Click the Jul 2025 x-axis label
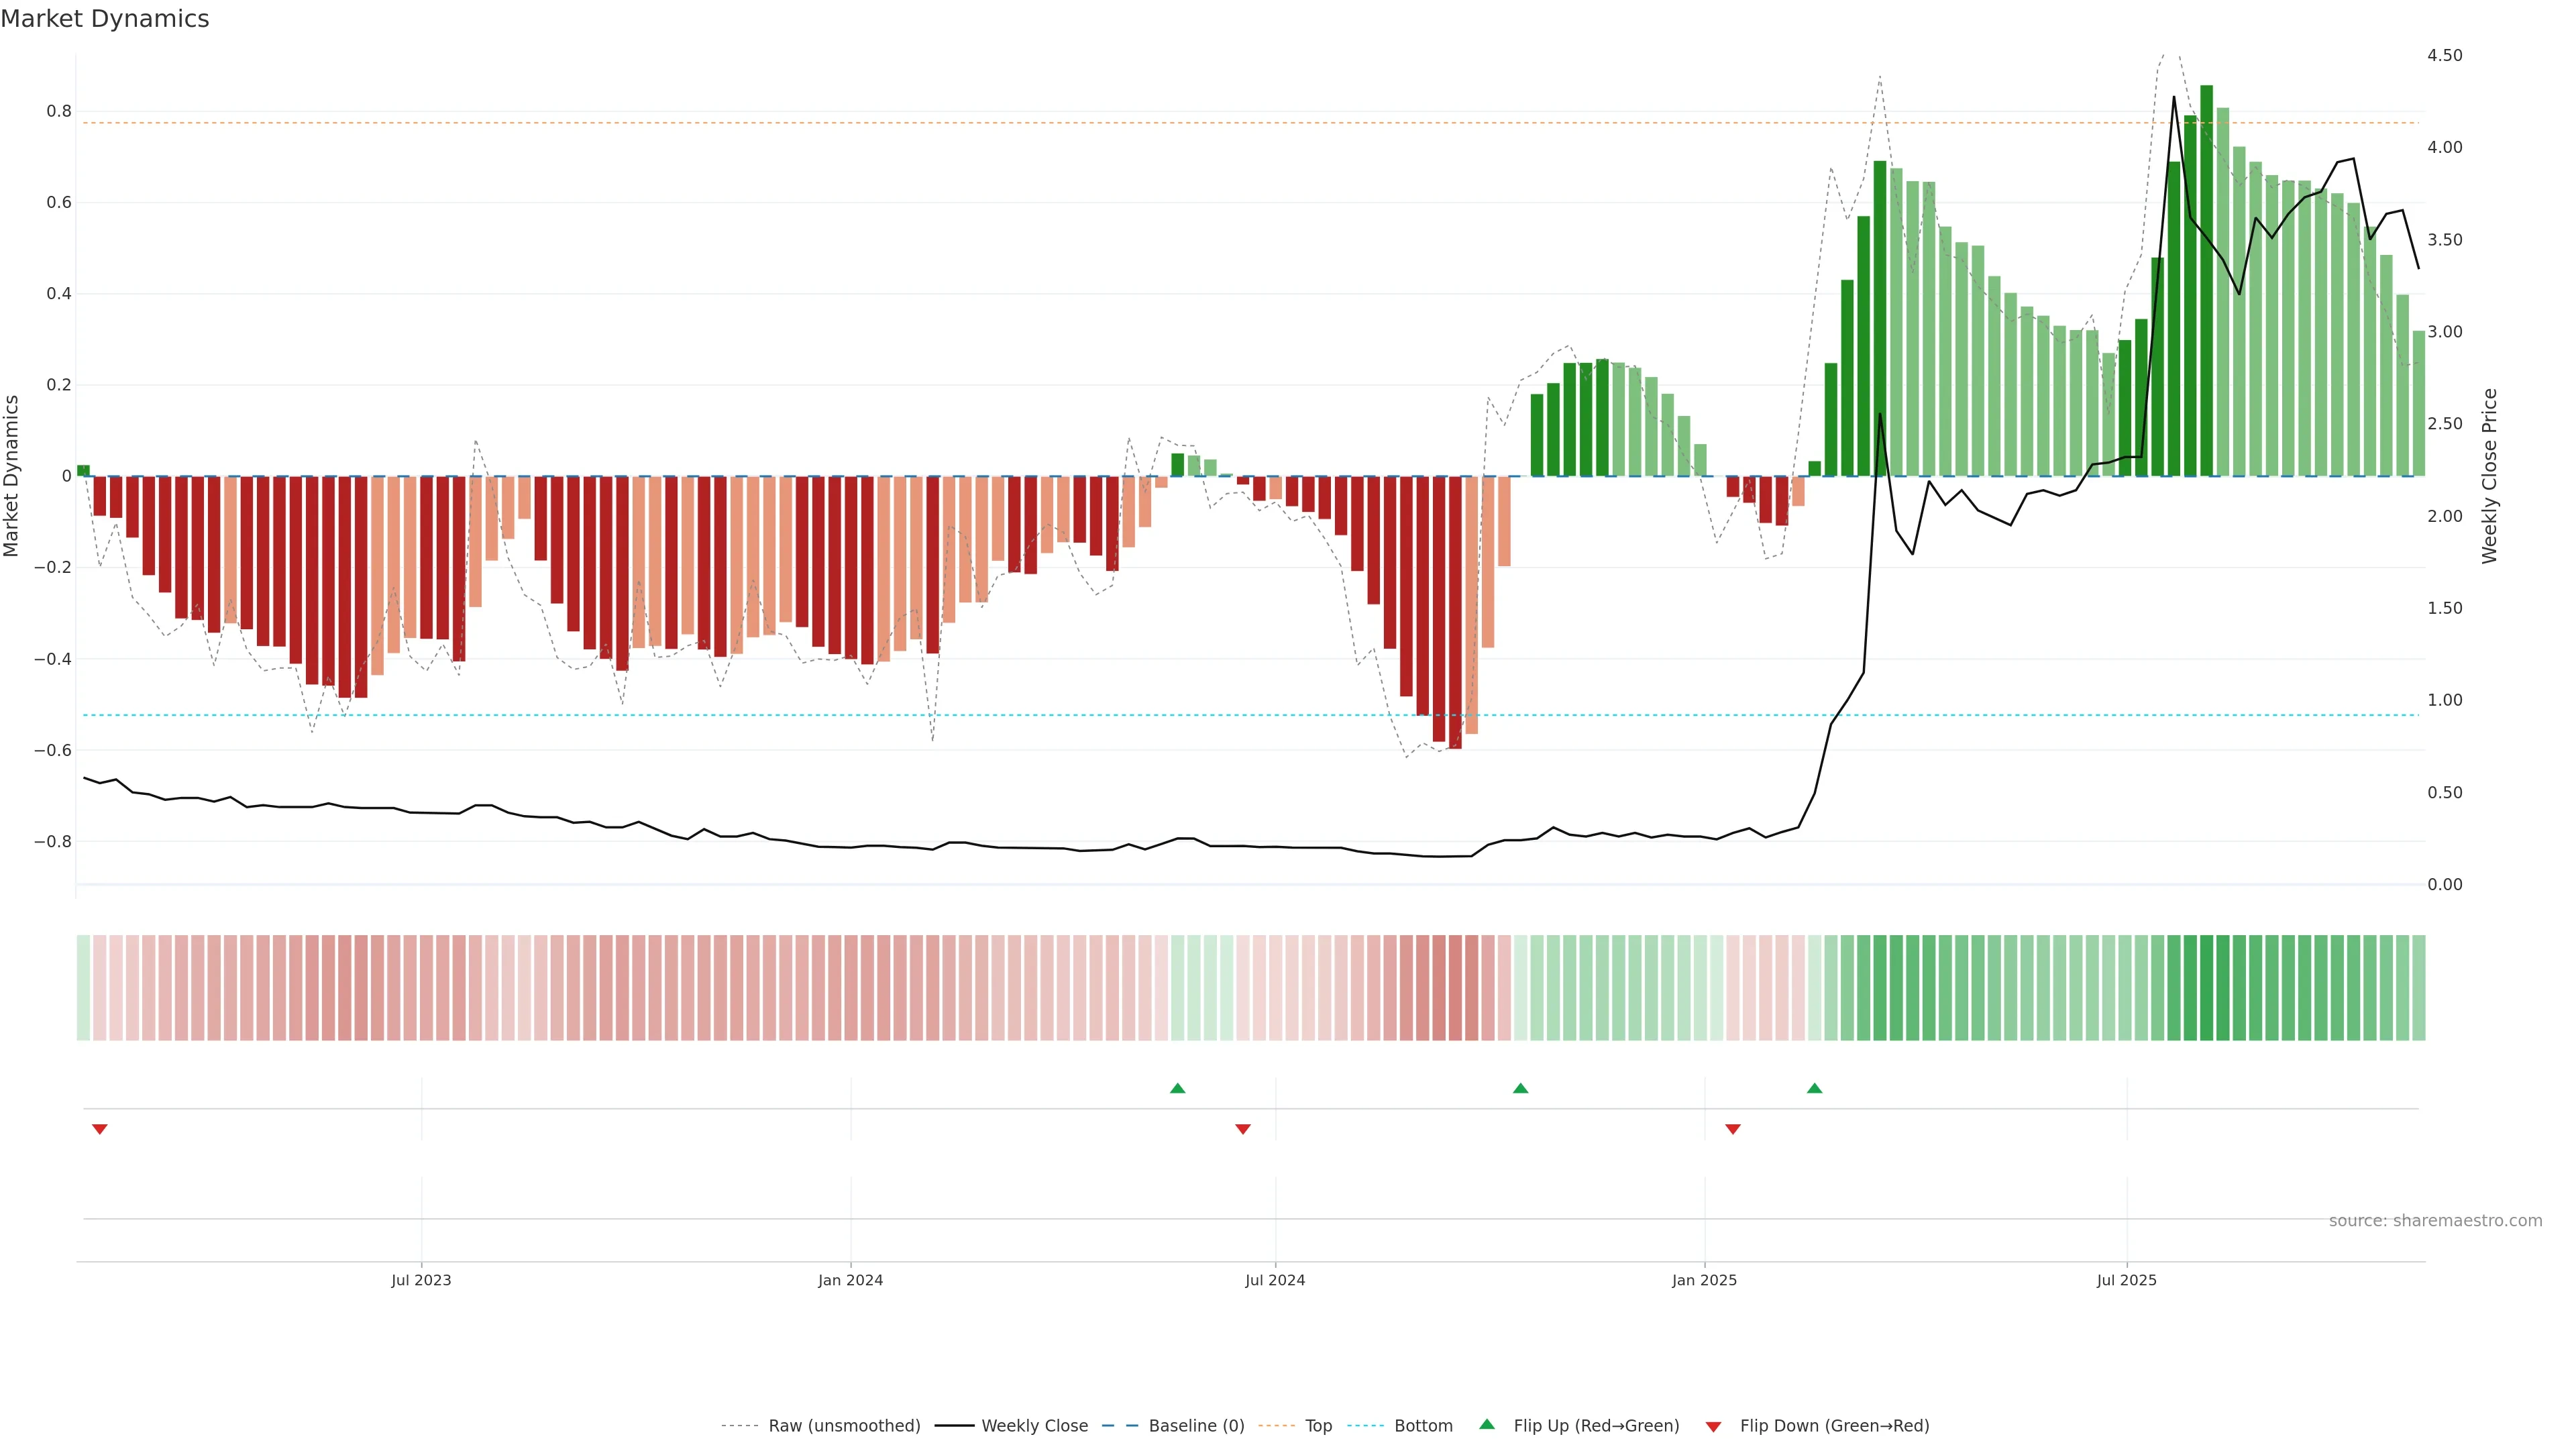Image resolution: width=2576 pixels, height=1449 pixels. 2126,1280
